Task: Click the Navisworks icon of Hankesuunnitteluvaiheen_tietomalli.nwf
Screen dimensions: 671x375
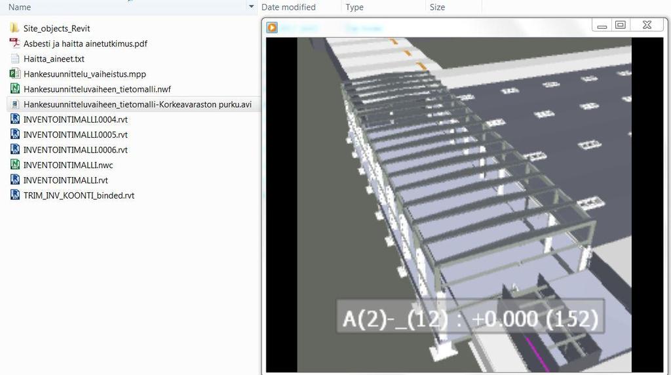Action: [x=14, y=89]
